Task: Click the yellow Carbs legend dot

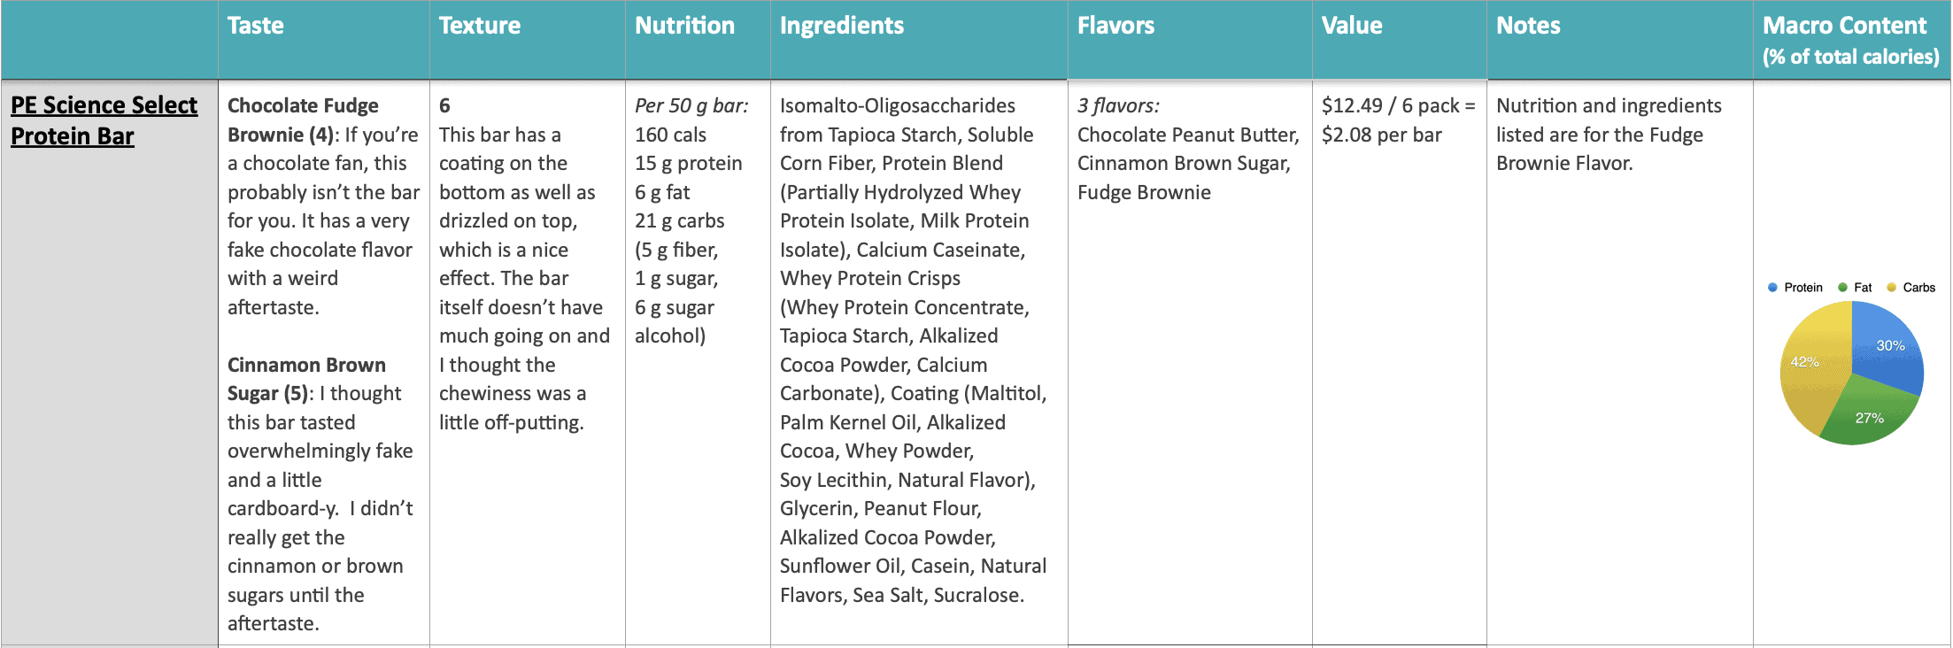Action: pos(1892,288)
